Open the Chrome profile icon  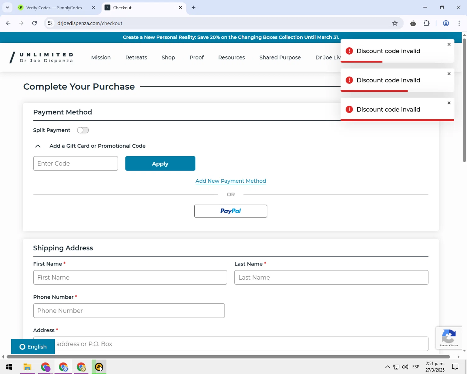tap(446, 23)
